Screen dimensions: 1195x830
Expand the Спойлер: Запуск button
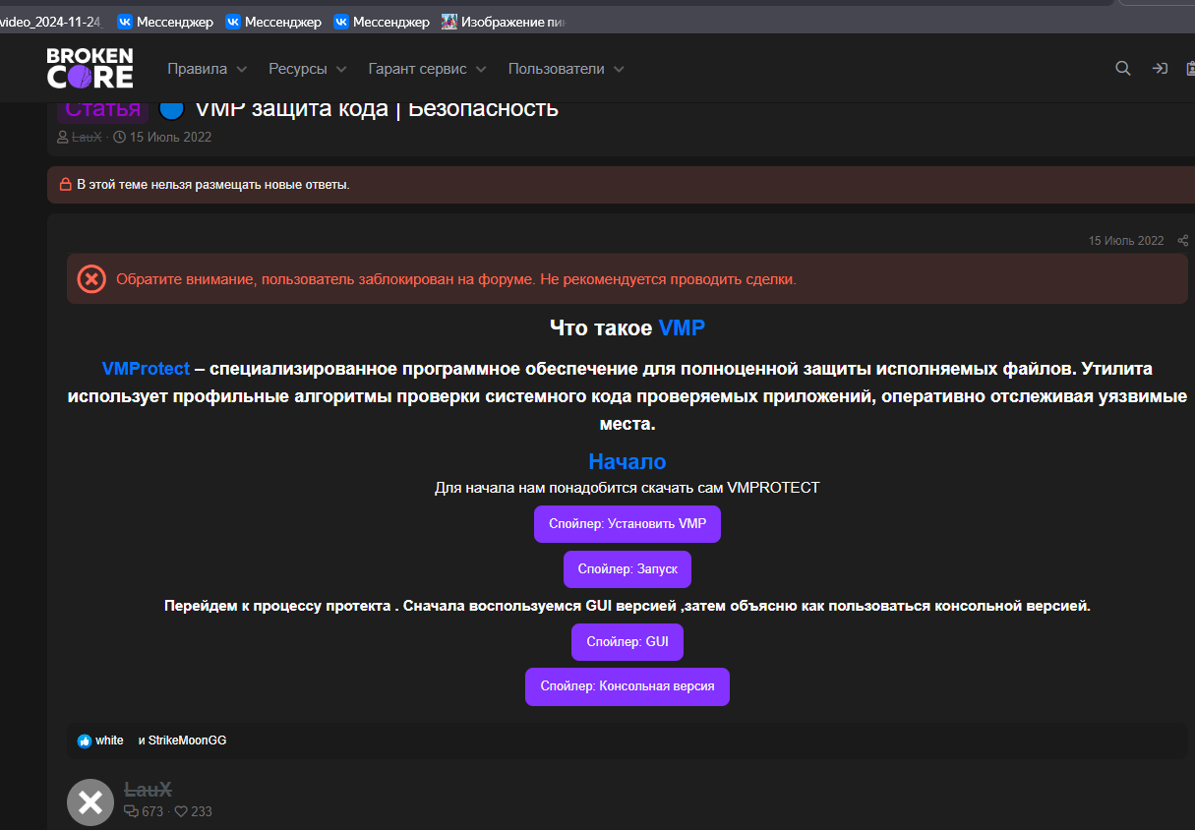pos(627,569)
